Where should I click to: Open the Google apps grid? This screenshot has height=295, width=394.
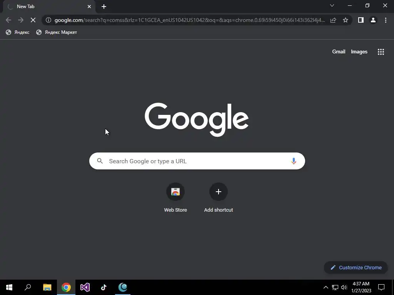pyautogui.click(x=381, y=52)
